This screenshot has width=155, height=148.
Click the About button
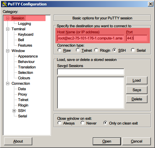click(x=18, y=142)
